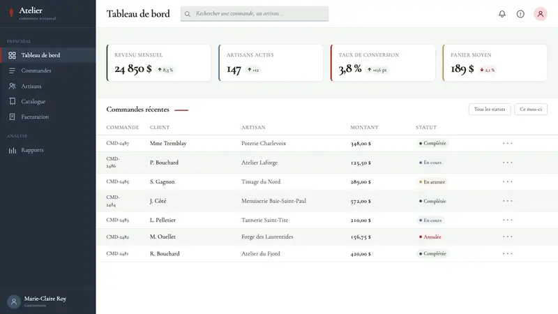Click order number CMD-2485
The image size is (558, 314).
[x=117, y=181]
